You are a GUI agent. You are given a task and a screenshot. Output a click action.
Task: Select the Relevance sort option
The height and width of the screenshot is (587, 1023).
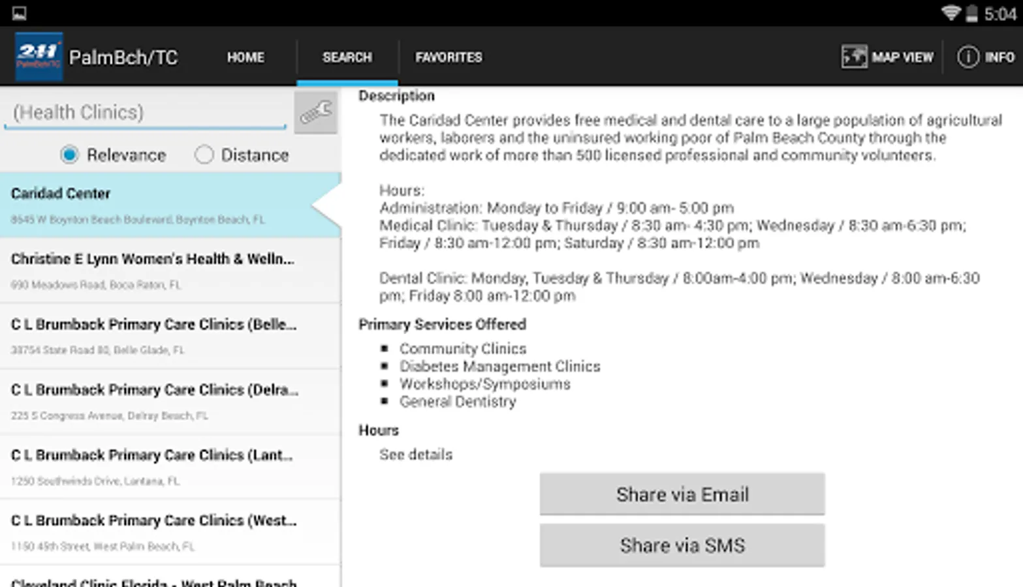pyautogui.click(x=114, y=155)
